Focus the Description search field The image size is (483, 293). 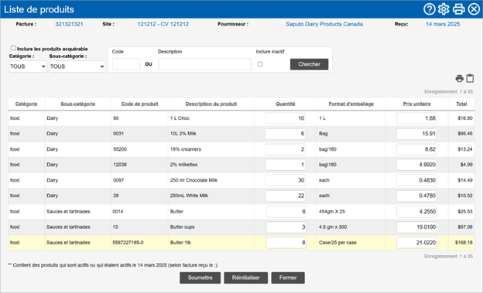[x=204, y=64]
